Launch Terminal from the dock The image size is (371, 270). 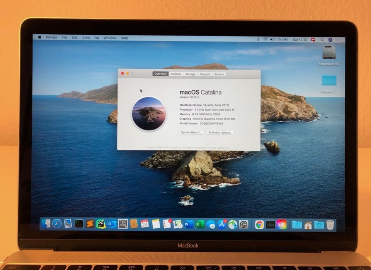click(79, 223)
